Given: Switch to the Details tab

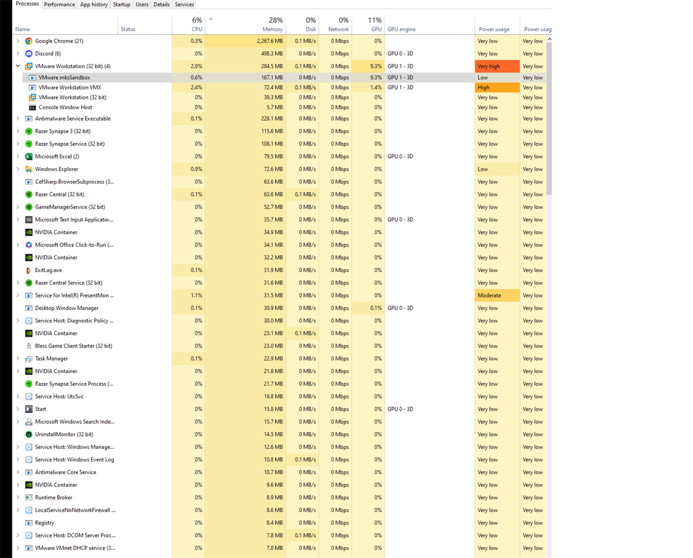Looking at the screenshot, I should point(162,5).
